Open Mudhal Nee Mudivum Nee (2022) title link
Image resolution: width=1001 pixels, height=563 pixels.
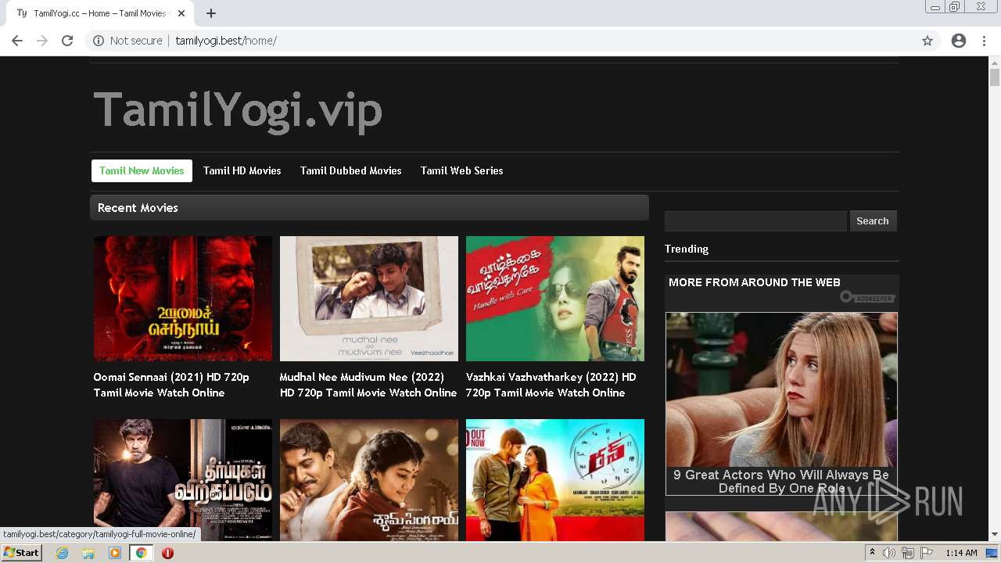click(x=368, y=385)
